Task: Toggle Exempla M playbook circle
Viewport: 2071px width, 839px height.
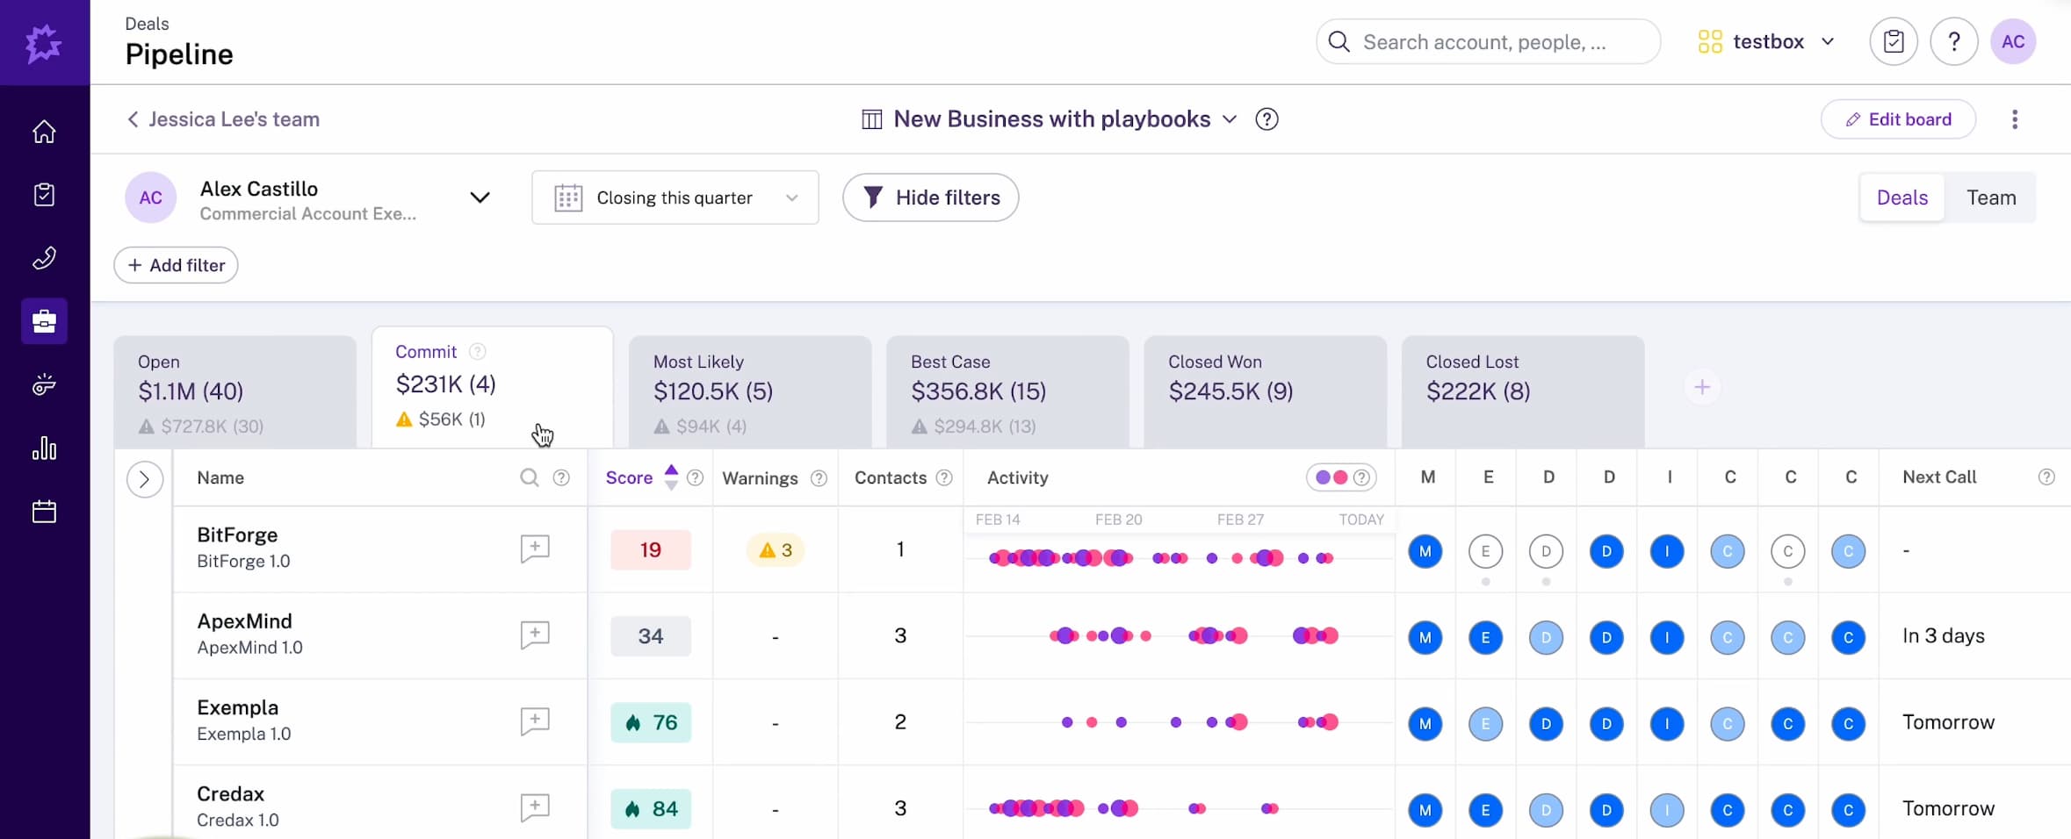Action: point(1425,724)
